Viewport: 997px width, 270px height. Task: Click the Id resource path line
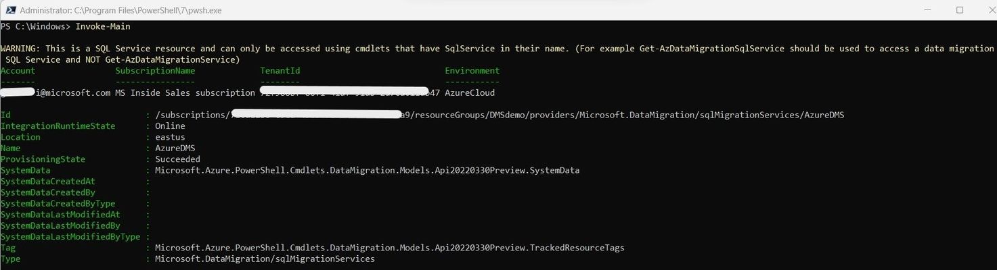pos(422,115)
